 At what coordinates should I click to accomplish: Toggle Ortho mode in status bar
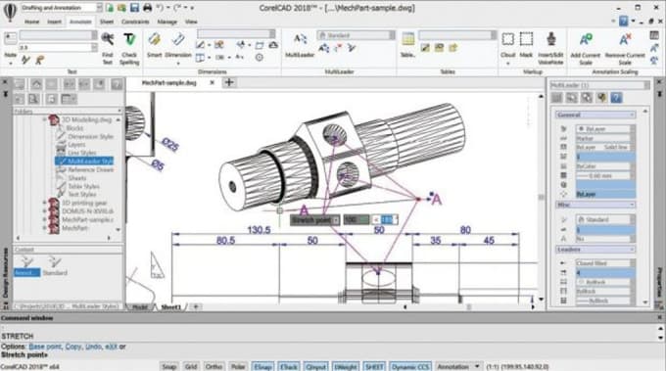point(214,366)
